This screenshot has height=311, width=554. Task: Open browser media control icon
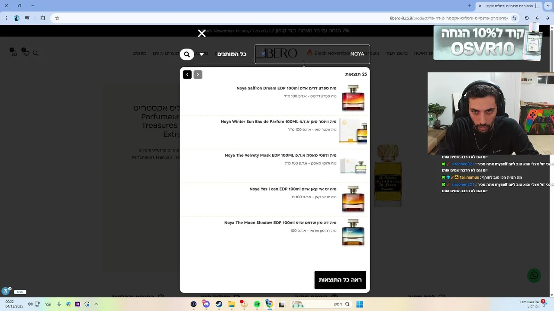point(27,18)
